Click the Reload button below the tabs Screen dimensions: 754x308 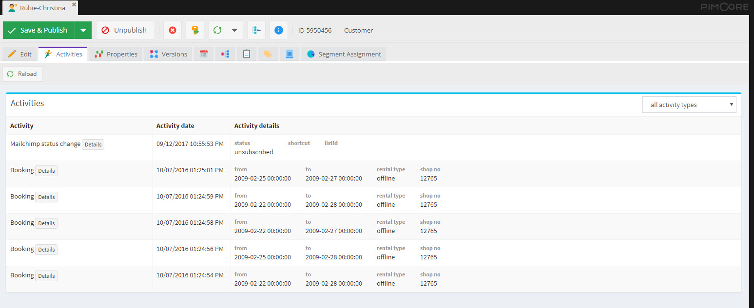pos(22,74)
